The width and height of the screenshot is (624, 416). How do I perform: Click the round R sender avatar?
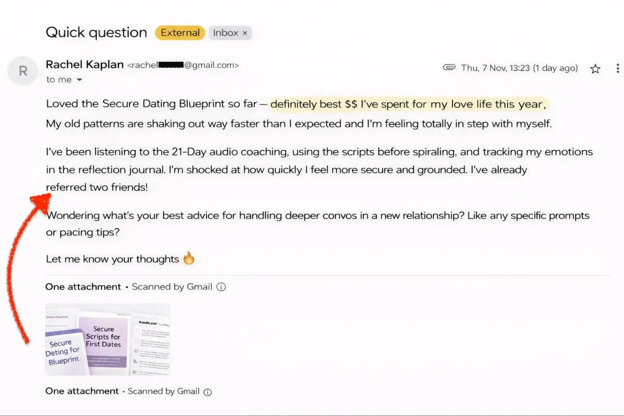point(23,71)
